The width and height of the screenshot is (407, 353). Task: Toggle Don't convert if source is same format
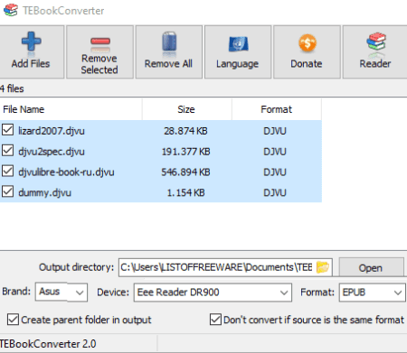[215, 320]
